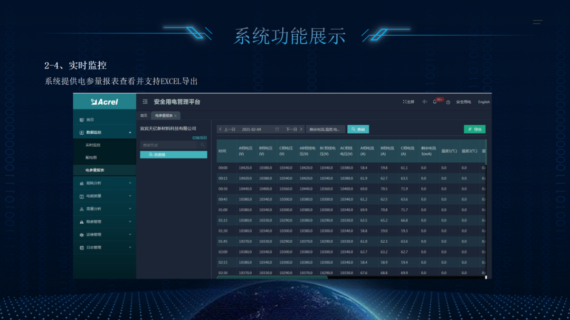Run a search with the 查询 button

point(358,129)
